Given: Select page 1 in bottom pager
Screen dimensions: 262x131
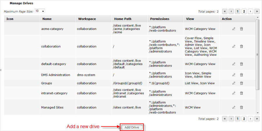Looking at the screenshot, I should click(238, 119).
